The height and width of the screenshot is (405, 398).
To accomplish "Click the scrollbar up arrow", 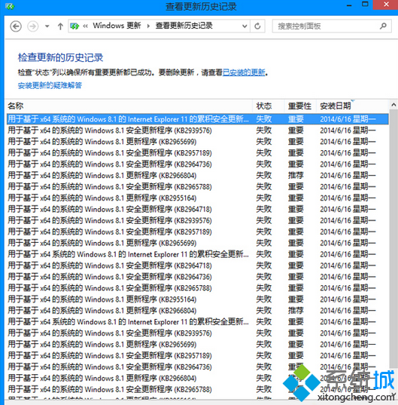I will [x=393, y=105].
